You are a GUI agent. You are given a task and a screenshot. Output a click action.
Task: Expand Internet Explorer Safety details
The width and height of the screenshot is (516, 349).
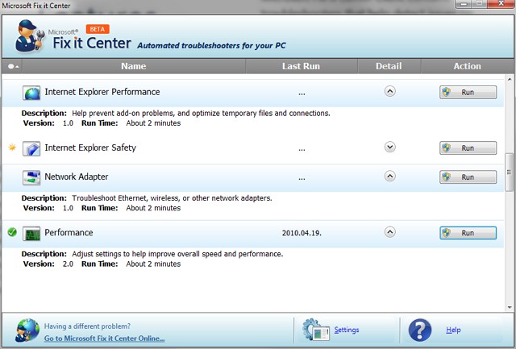(390, 147)
